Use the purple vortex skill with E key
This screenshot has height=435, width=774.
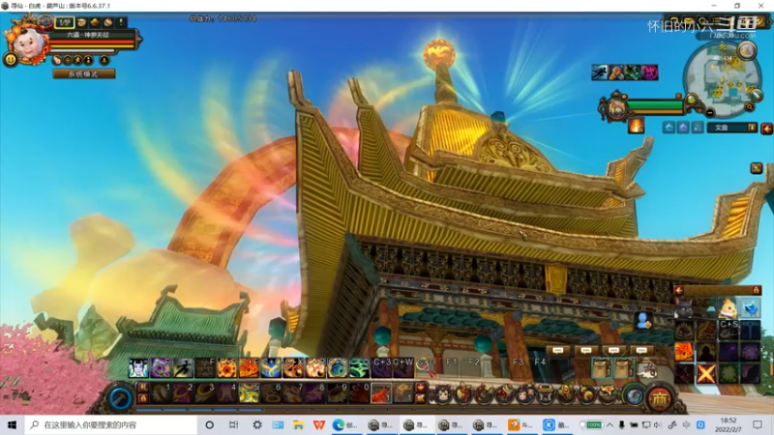pyautogui.click(x=161, y=368)
